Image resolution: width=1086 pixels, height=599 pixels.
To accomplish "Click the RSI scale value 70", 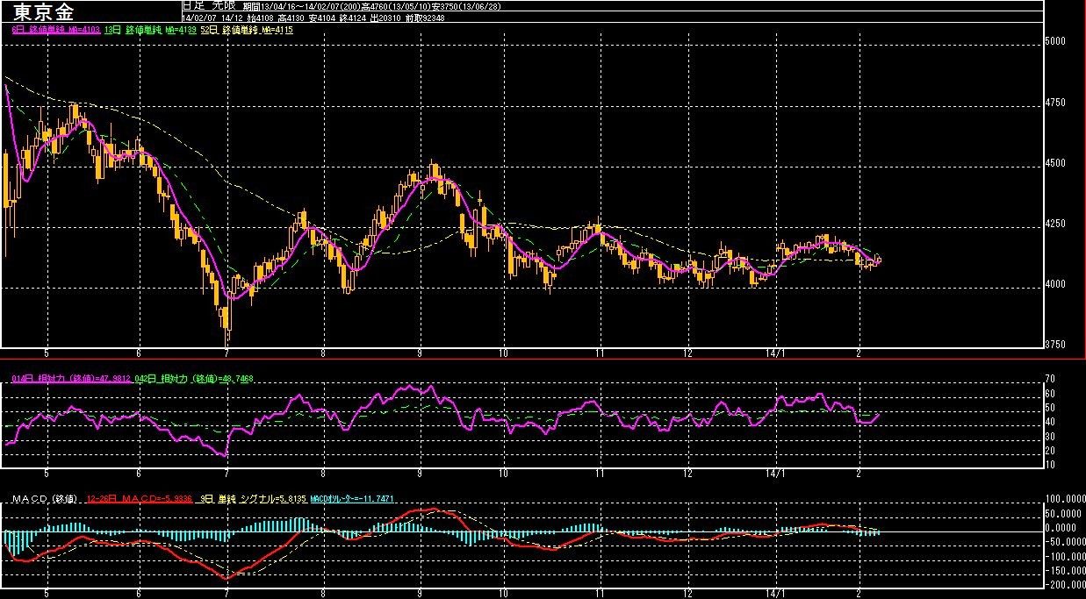I will 1049,380.
